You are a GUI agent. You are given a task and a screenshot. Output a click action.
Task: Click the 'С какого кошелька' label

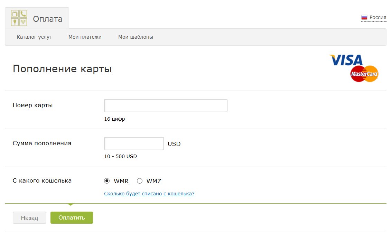42,180
